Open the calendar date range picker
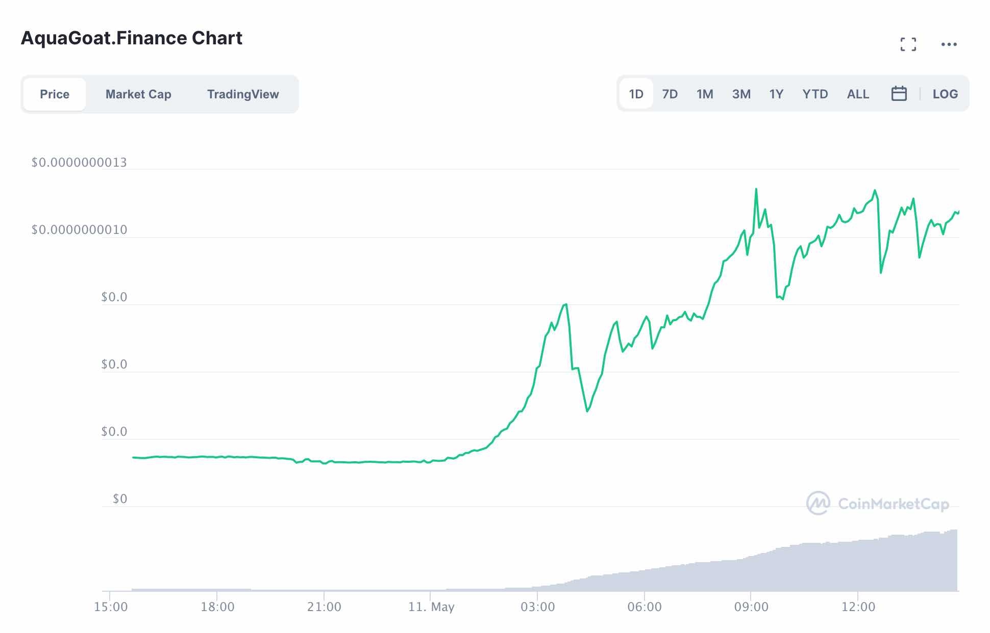990x633 pixels. click(x=899, y=94)
